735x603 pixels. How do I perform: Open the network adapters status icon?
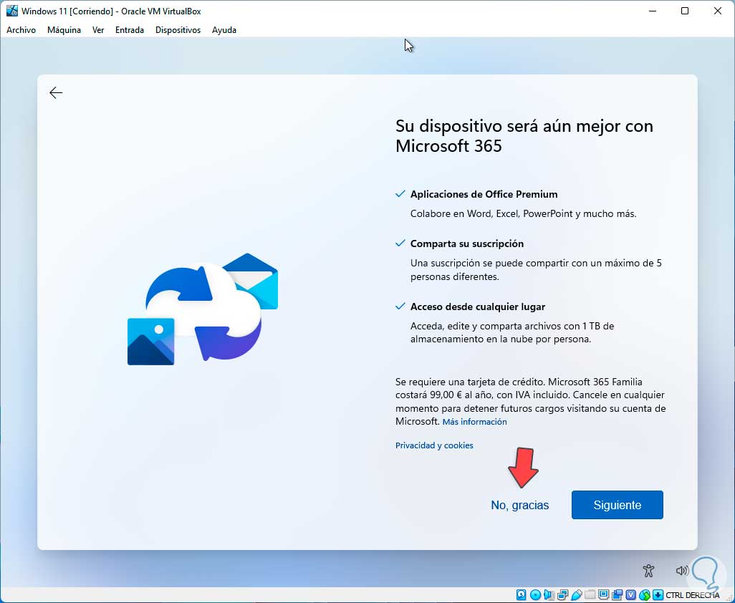(x=562, y=595)
